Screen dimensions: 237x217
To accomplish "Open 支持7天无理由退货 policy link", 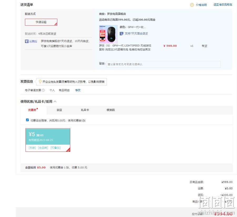I will coord(136,34).
